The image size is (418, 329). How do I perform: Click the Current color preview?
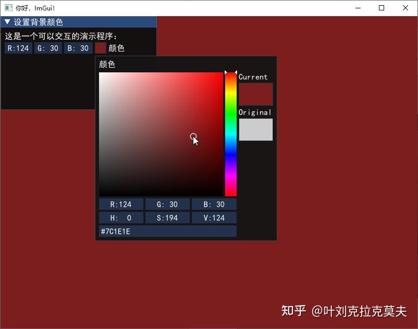pyautogui.click(x=255, y=94)
